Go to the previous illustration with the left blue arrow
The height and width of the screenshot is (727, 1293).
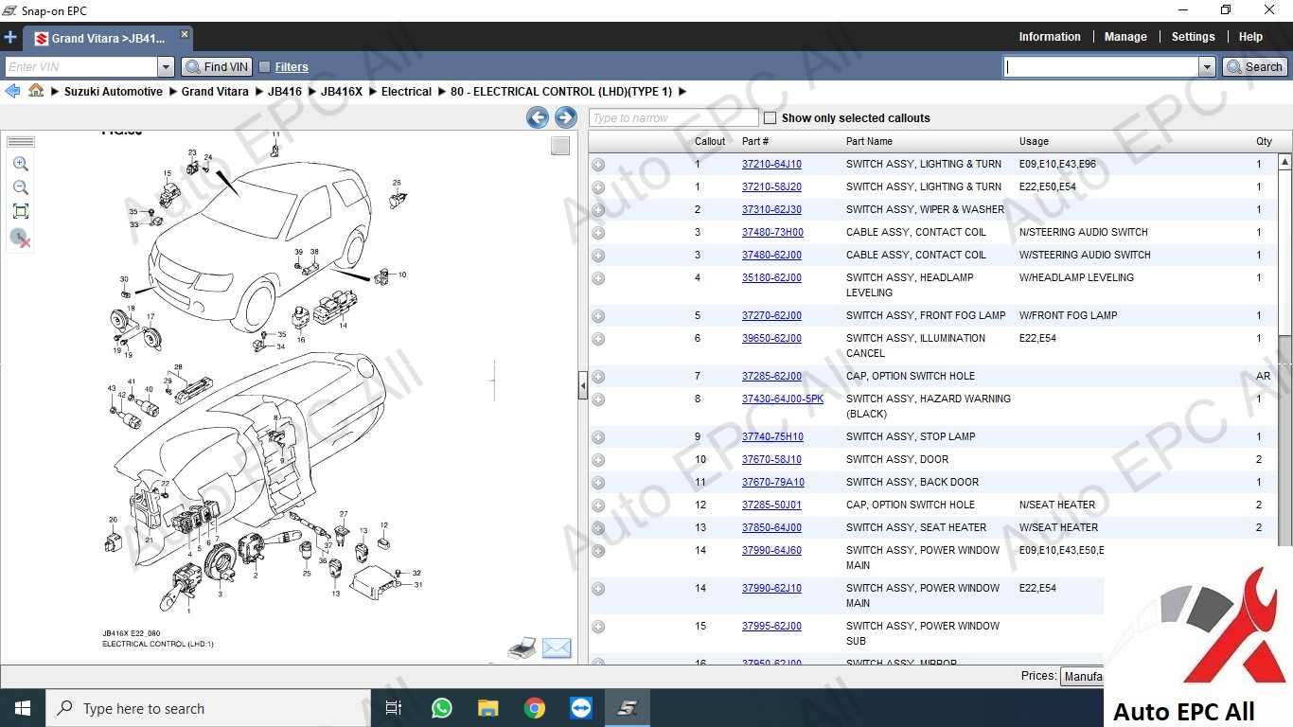[538, 117]
